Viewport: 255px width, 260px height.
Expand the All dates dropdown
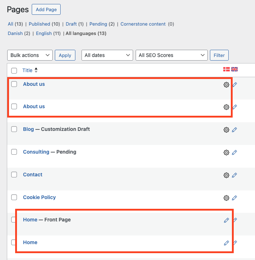[107, 55]
